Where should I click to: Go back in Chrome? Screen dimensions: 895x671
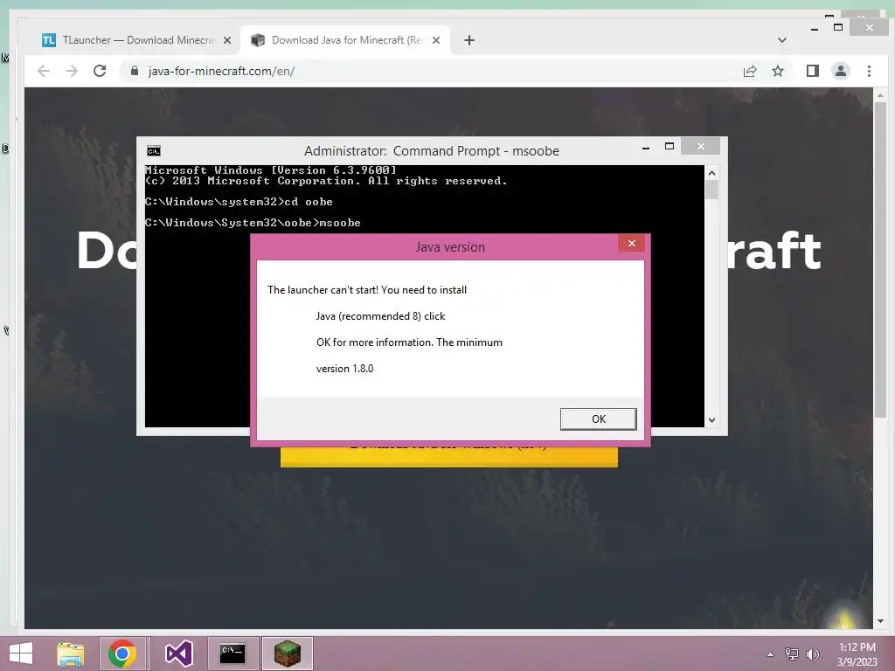(x=44, y=71)
